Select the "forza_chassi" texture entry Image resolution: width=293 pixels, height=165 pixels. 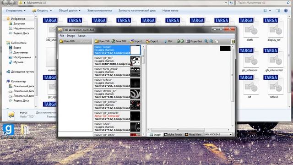click(x=117, y=72)
